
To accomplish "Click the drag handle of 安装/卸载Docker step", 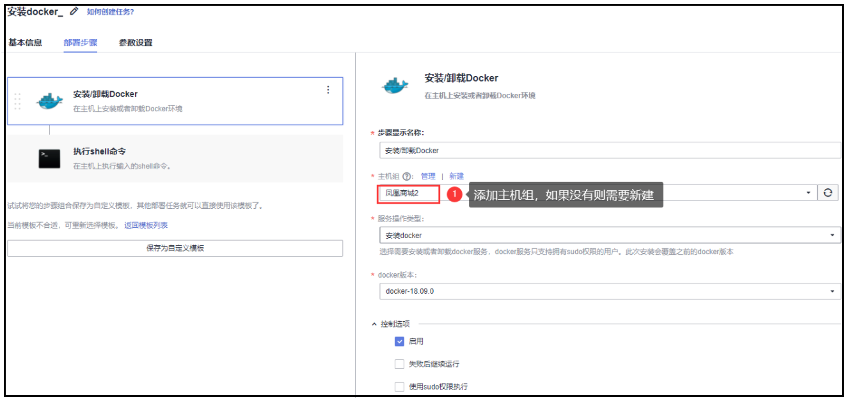I will [17, 101].
